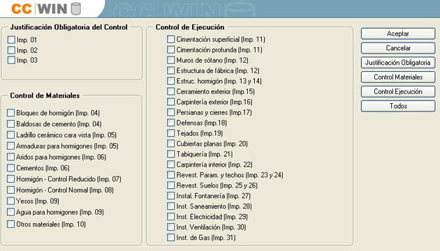Image resolution: width=440 pixels, height=251 pixels.
Task: Select Revest. Param. y techos checkbox
Action: coord(170,174)
